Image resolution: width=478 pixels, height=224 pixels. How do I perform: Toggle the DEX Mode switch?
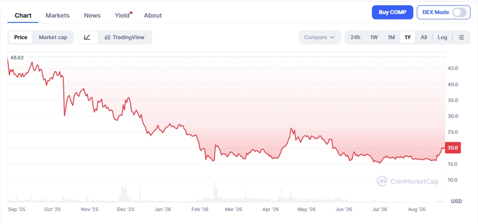coord(460,12)
